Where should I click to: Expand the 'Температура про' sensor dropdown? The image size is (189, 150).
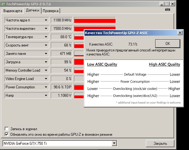tap(46, 37)
